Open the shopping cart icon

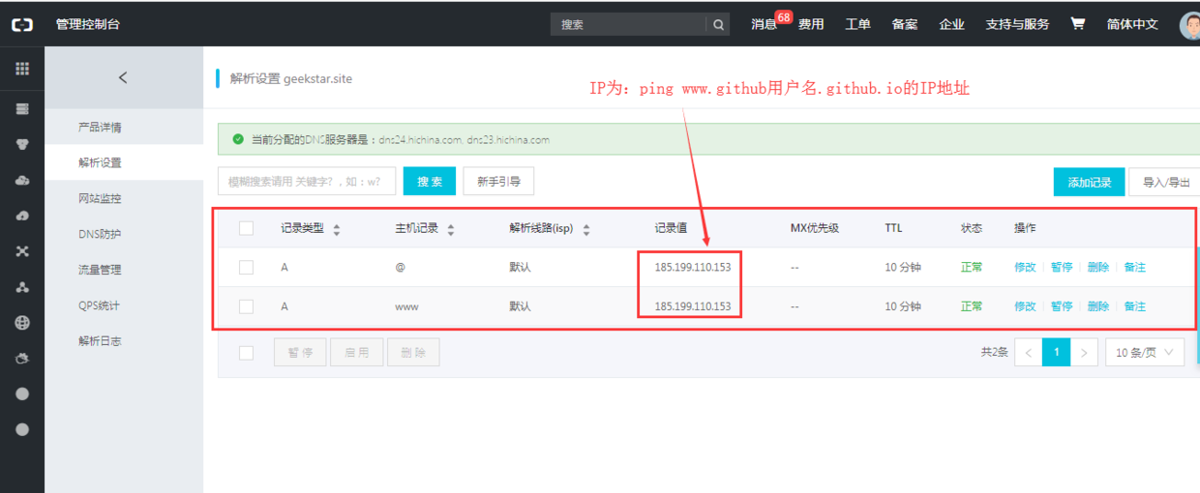click(x=1077, y=24)
